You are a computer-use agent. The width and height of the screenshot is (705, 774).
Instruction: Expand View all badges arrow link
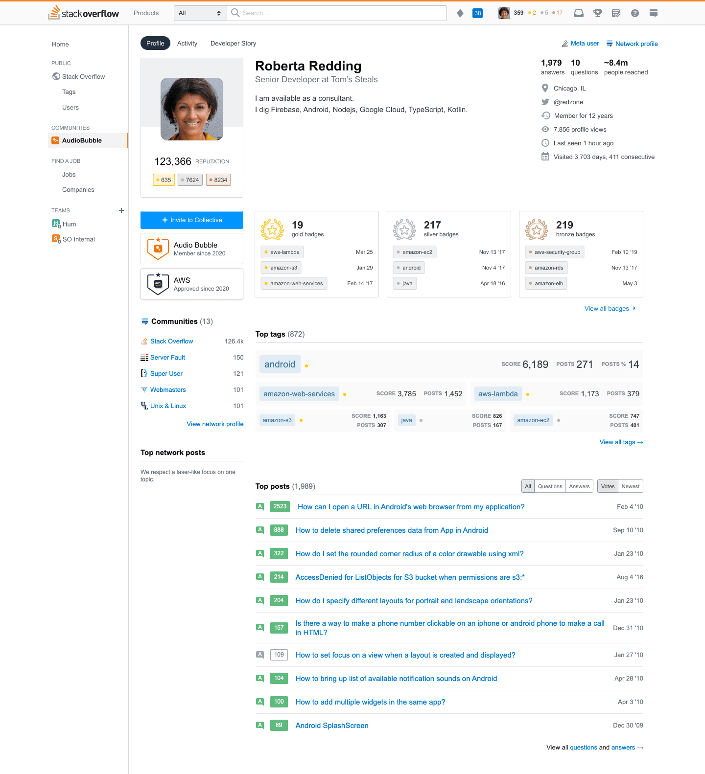point(610,309)
